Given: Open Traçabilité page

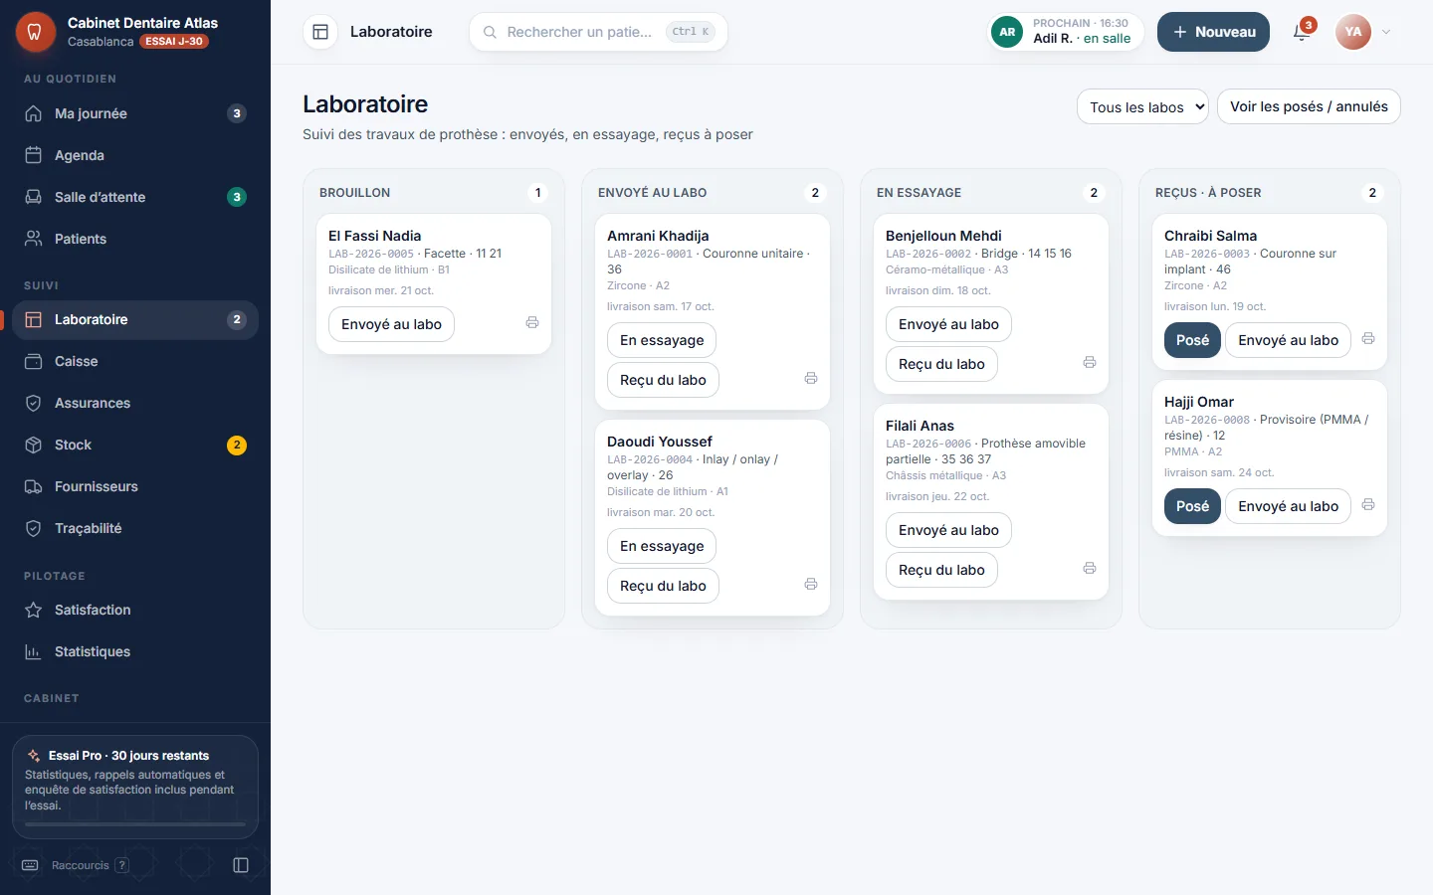Looking at the screenshot, I should point(135,528).
